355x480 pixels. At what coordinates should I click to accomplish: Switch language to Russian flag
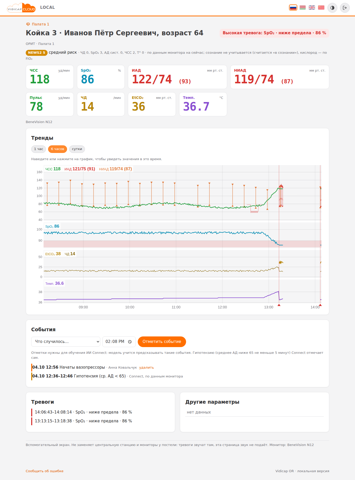coord(293,8)
